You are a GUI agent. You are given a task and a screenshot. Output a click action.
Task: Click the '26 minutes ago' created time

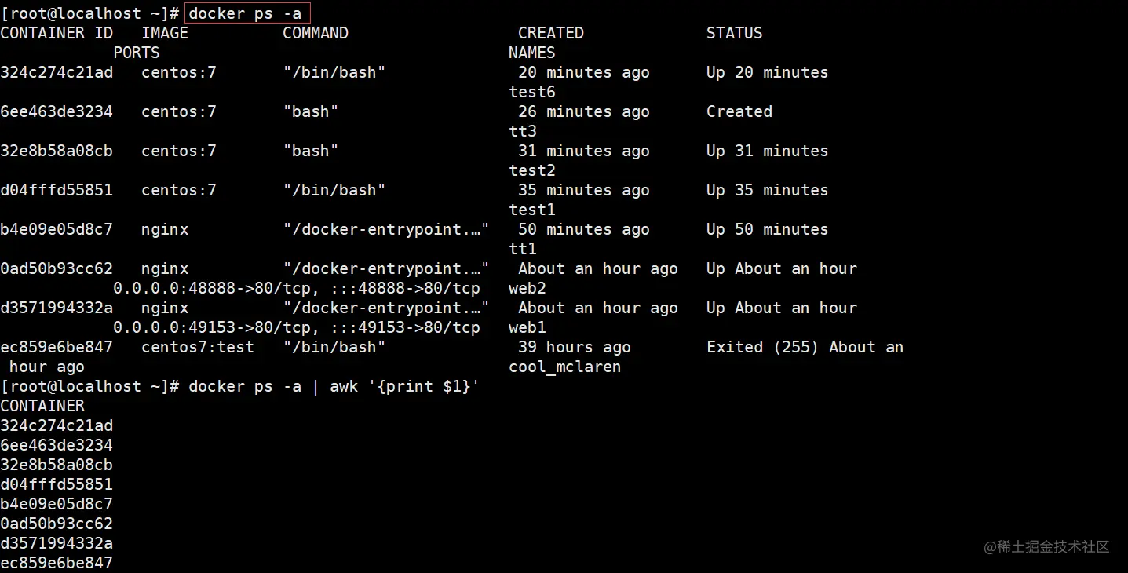(584, 111)
